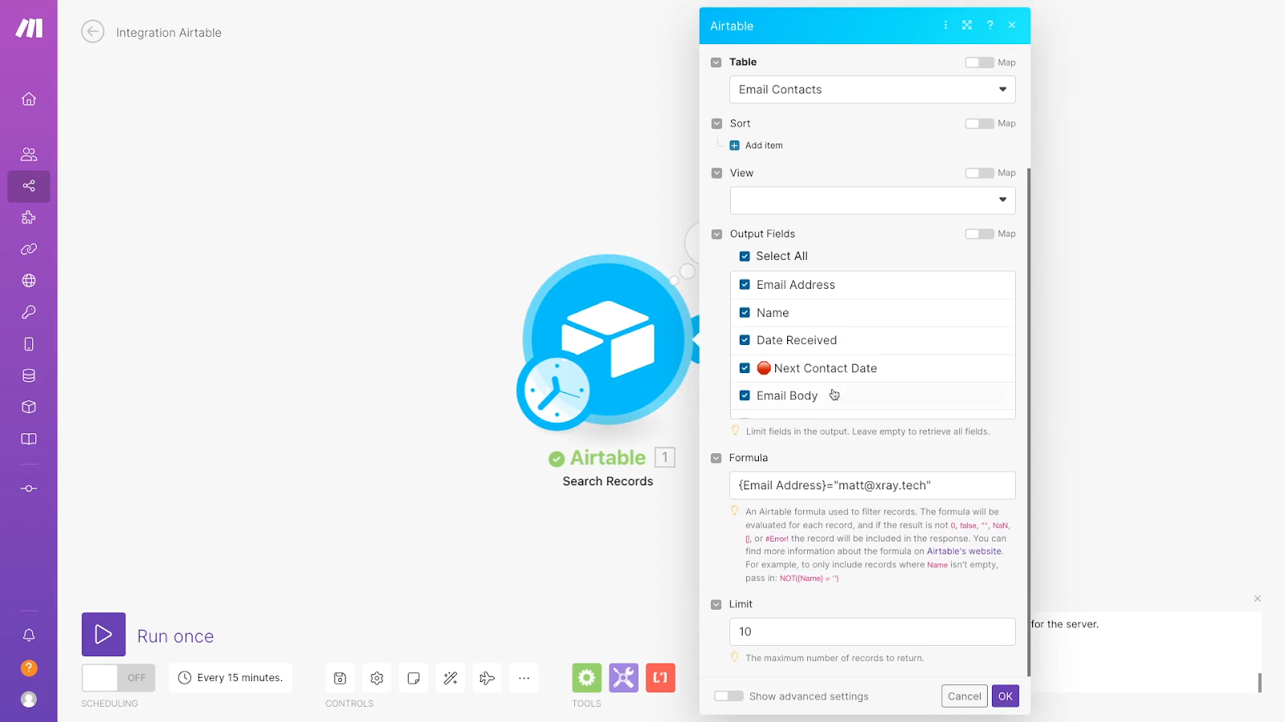
Task: Collapse the Sort section checkbox
Action: 716,124
